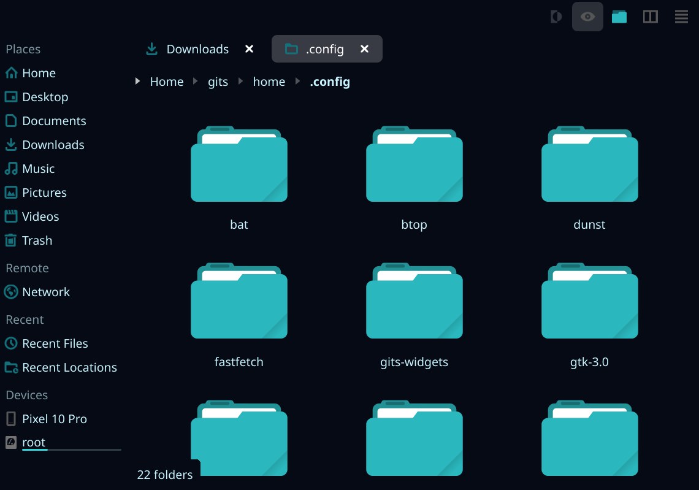Toggle the dark mode half-circle icon
This screenshot has height=490, width=699.
coord(556,17)
